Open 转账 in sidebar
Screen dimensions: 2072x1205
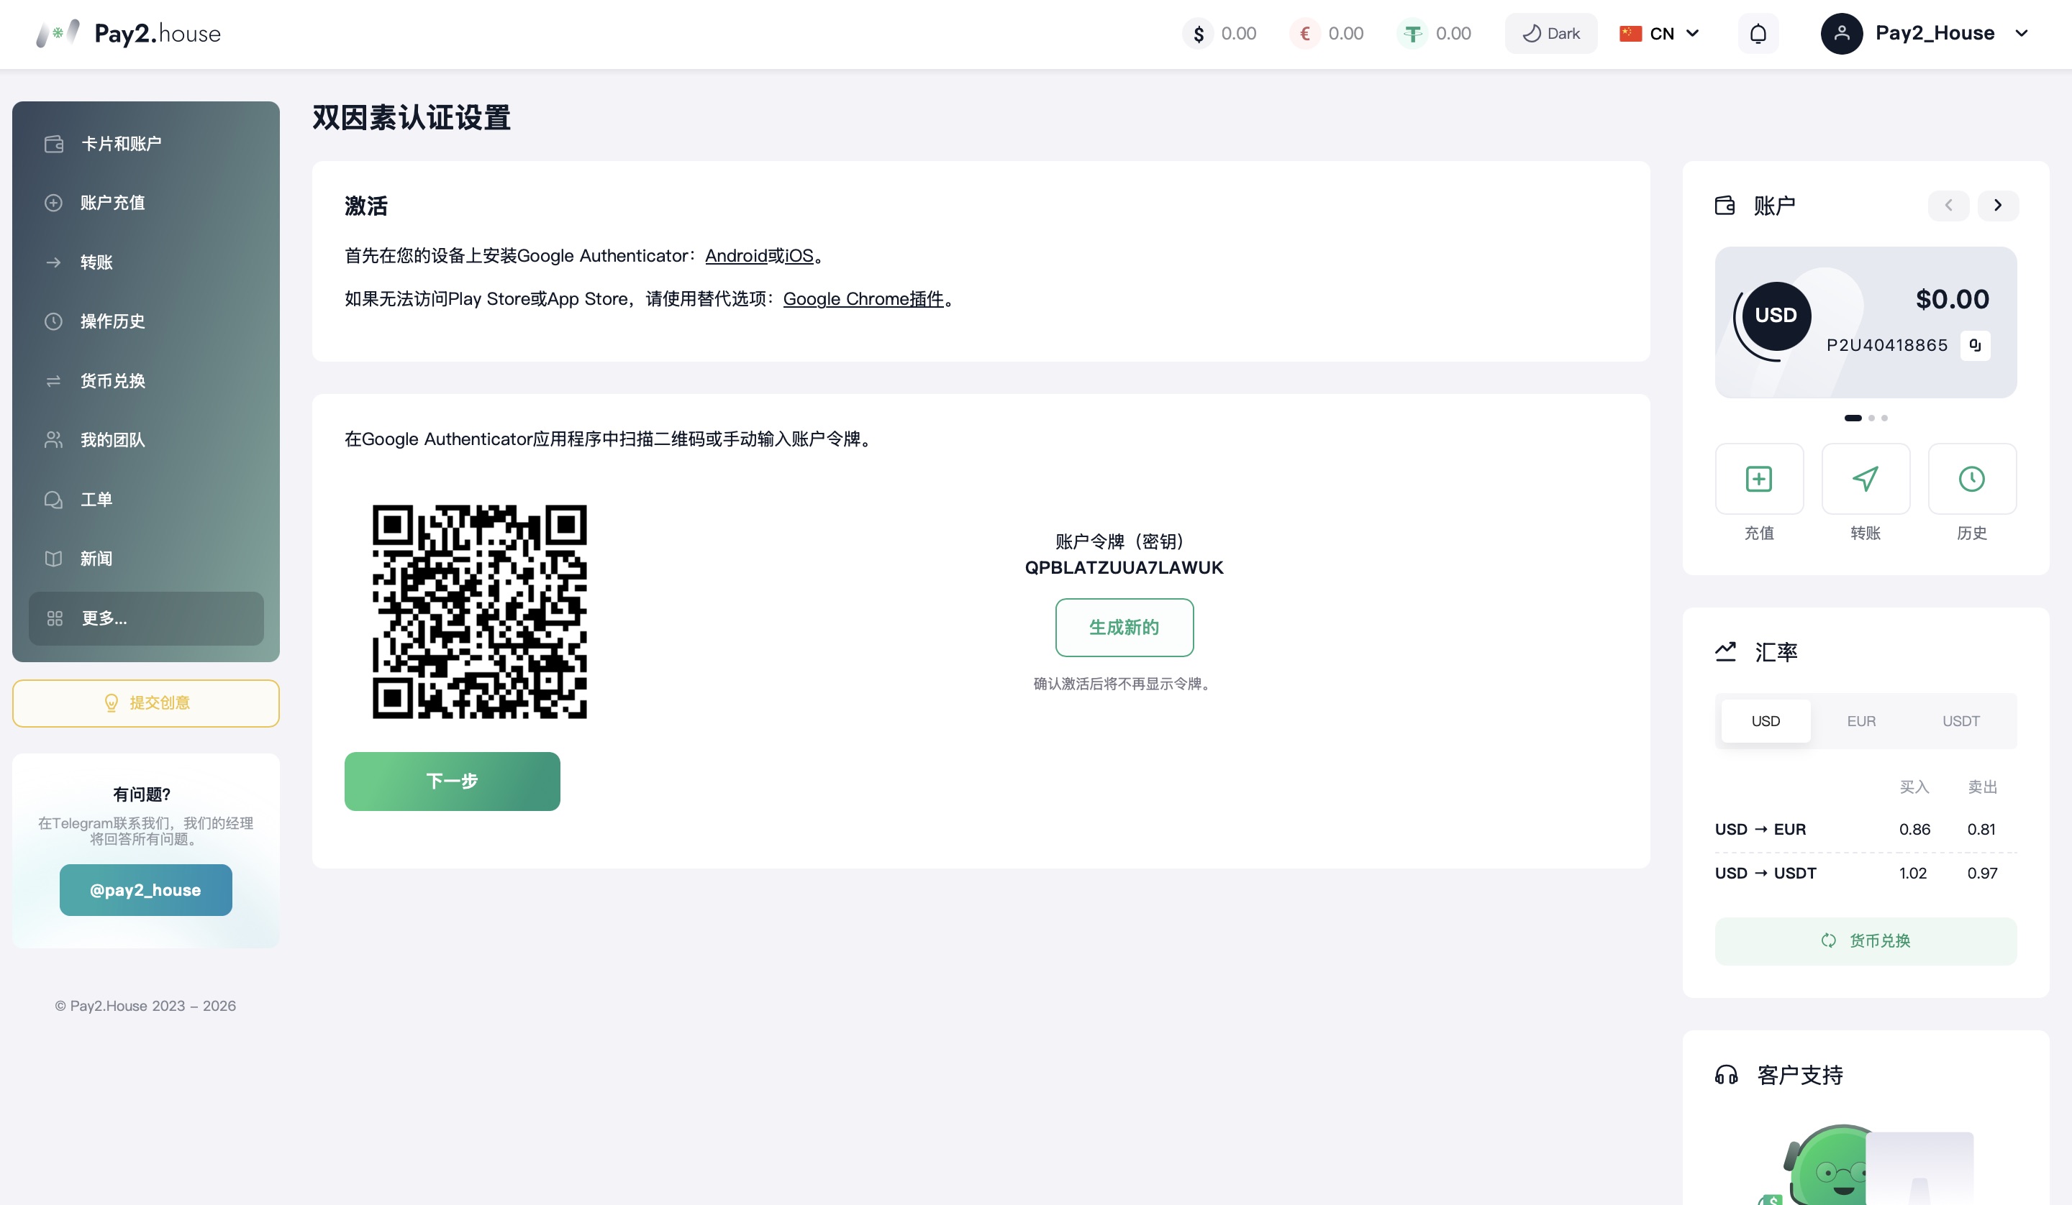(146, 262)
